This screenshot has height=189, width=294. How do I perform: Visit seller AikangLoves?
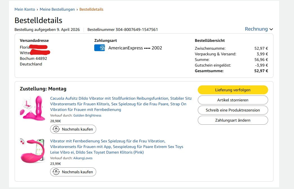pos(83,158)
